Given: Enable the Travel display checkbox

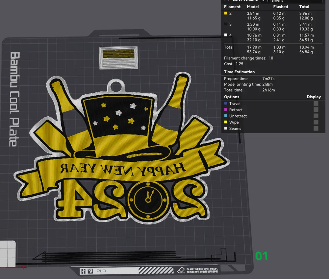Looking at the screenshot, I should (x=316, y=104).
